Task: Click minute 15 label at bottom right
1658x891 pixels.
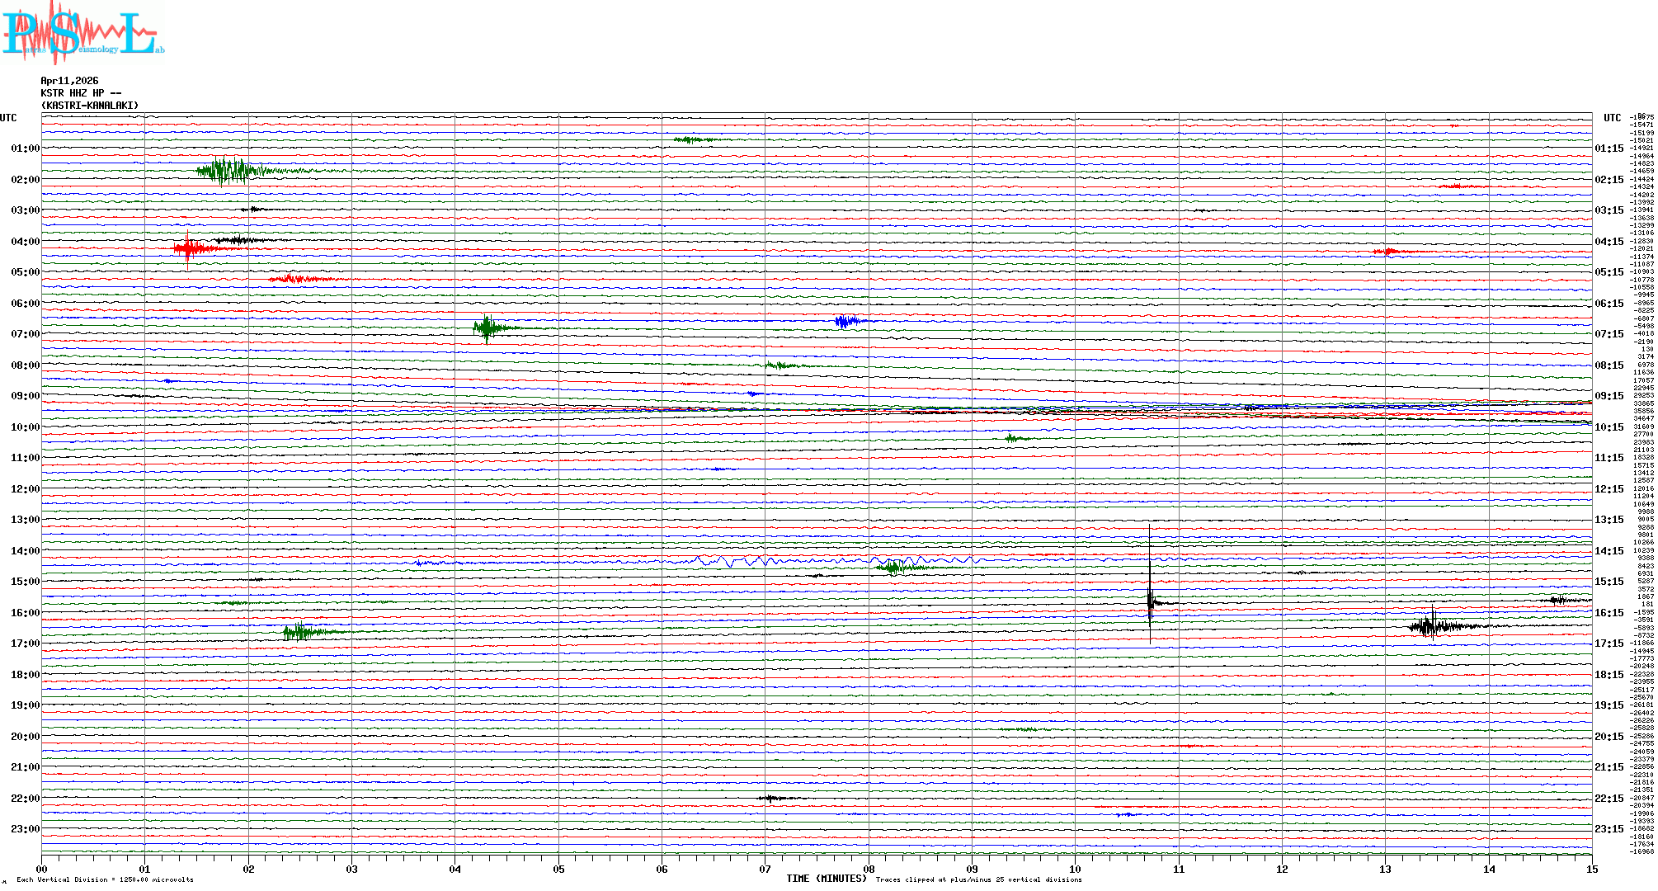Action: [1592, 869]
